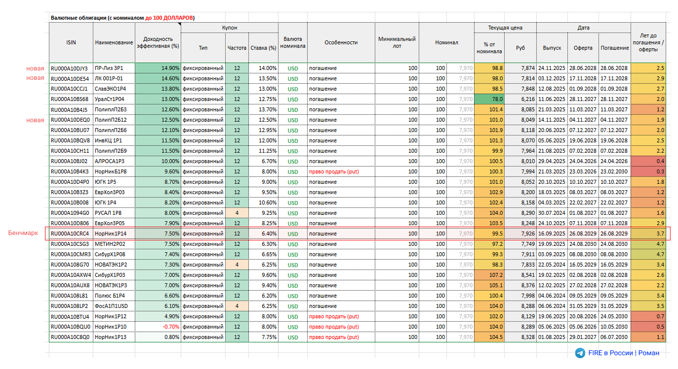678x369 pixels.
Task: Select the Лет до погашения / оферты header
Action: pyautogui.click(x=648, y=43)
